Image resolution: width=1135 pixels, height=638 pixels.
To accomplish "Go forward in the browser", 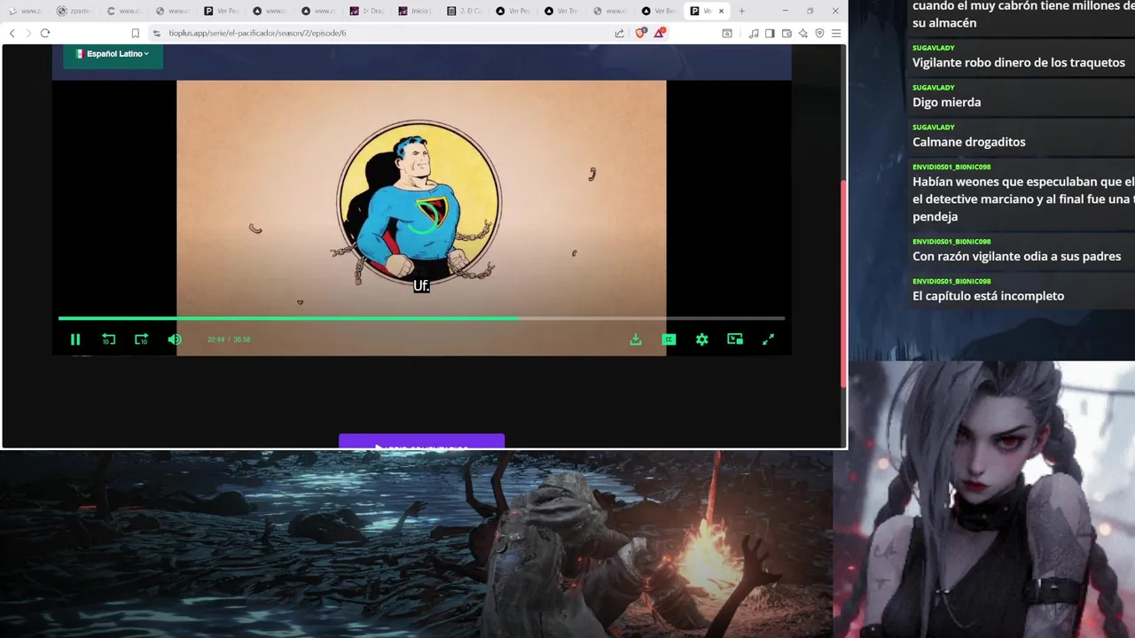I will coord(28,33).
